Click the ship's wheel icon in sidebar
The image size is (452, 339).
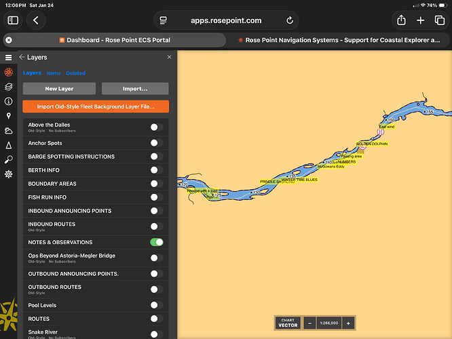[8, 72]
